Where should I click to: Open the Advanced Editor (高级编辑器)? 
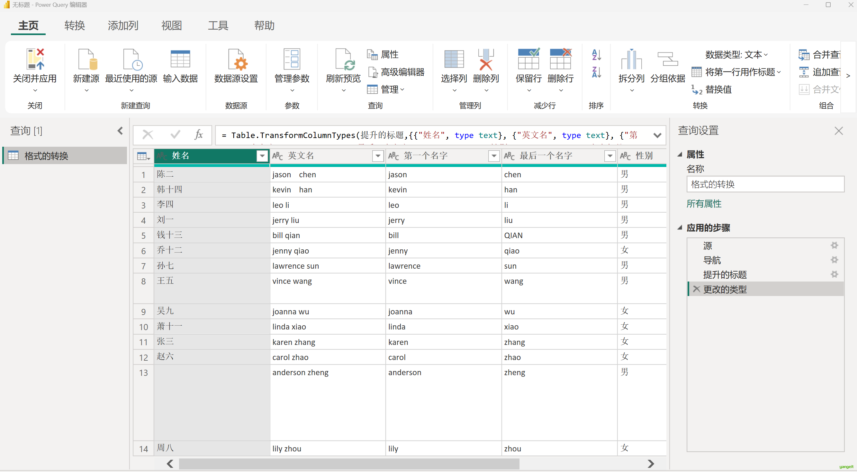tap(396, 72)
